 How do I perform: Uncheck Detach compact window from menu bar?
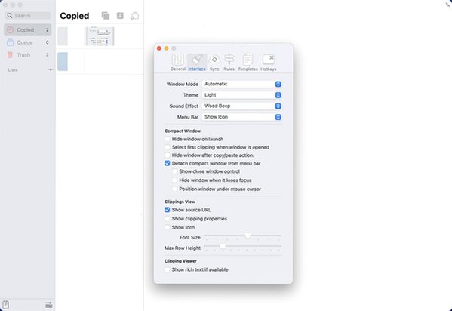pyautogui.click(x=168, y=163)
